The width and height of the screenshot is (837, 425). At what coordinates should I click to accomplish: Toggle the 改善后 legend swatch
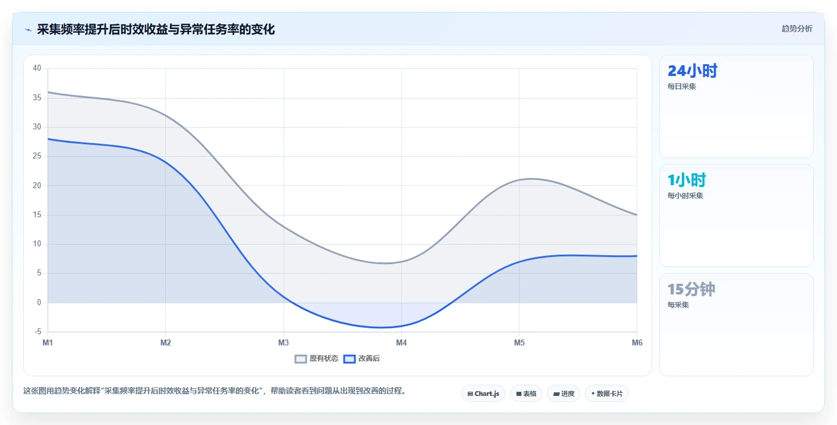pos(350,359)
